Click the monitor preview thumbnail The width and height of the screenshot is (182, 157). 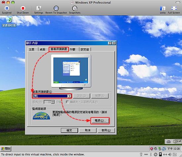(71, 72)
